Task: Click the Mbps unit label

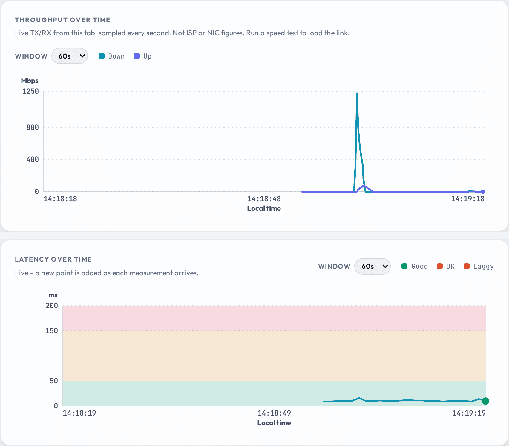Action: 30,81
